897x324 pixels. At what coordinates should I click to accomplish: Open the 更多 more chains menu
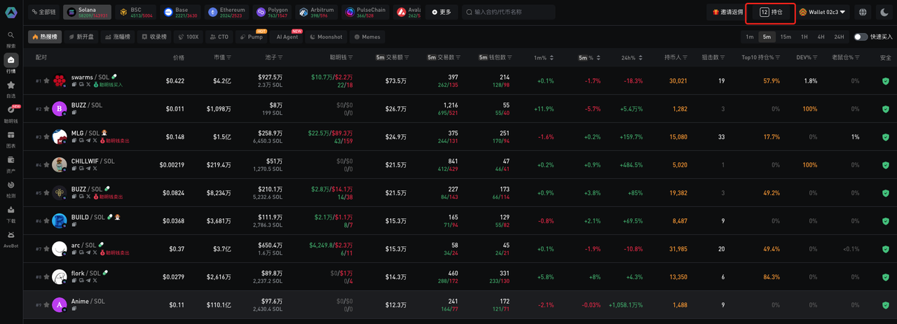(x=441, y=12)
